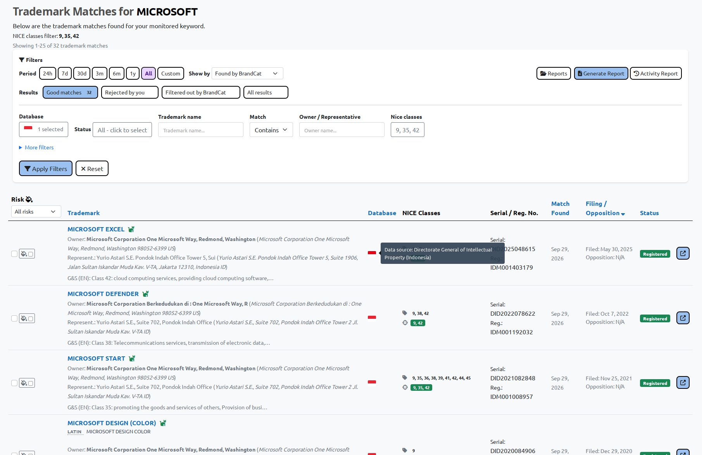Toggle risk checkbox inside MICROSOFT START risk box
Viewport: 702px width, 455px height.
[x=31, y=383]
